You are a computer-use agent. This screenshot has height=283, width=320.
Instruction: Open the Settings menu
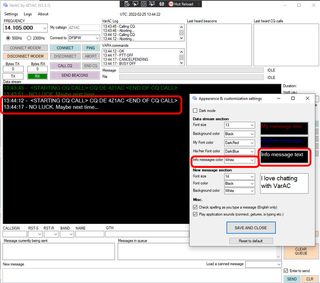(11, 14)
